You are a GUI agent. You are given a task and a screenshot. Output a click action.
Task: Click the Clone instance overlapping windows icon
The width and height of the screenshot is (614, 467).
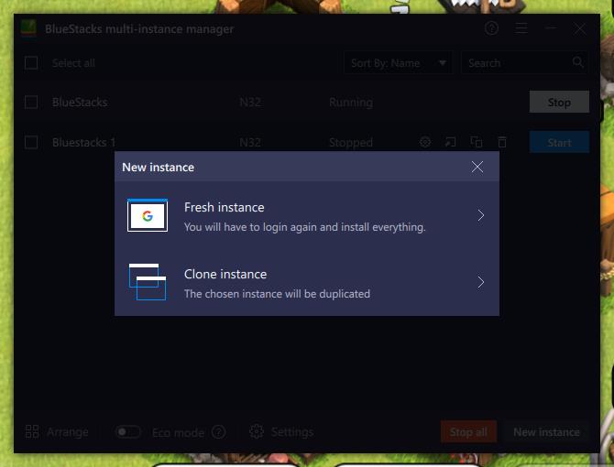148,282
